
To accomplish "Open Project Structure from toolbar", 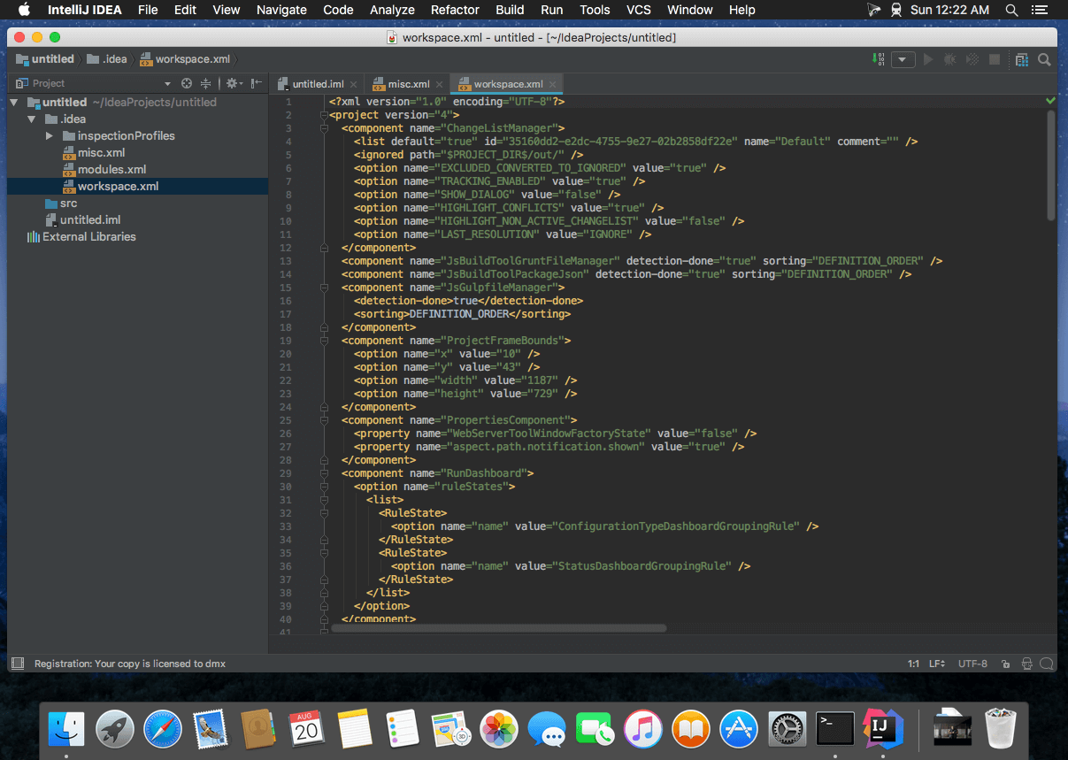I will click(x=1022, y=59).
